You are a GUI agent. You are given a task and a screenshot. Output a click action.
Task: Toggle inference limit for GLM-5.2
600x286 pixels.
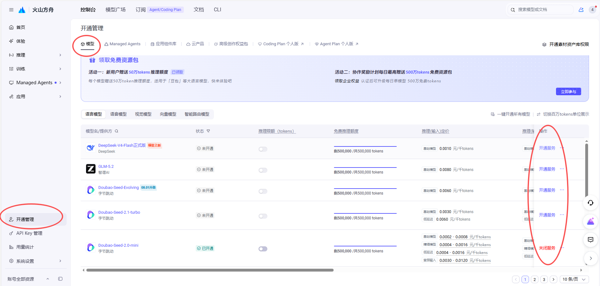[x=263, y=170]
